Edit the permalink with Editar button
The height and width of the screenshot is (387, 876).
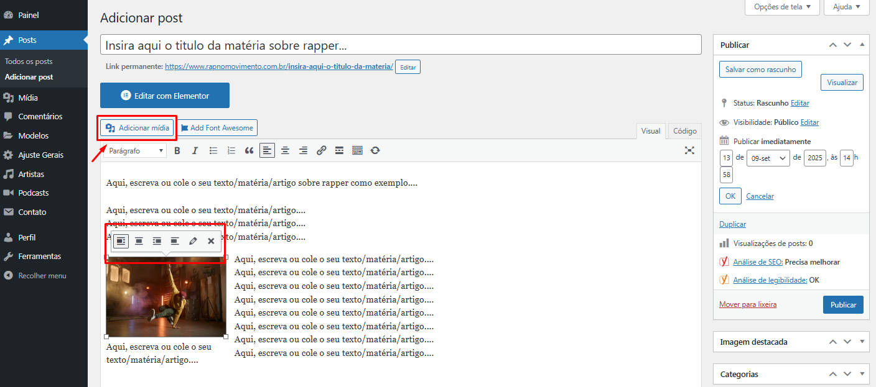click(x=408, y=66)
